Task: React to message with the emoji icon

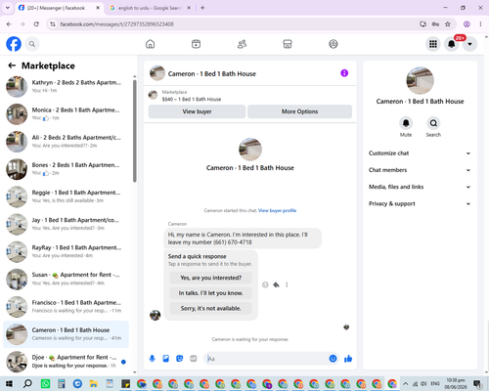Action: [265, 284]
